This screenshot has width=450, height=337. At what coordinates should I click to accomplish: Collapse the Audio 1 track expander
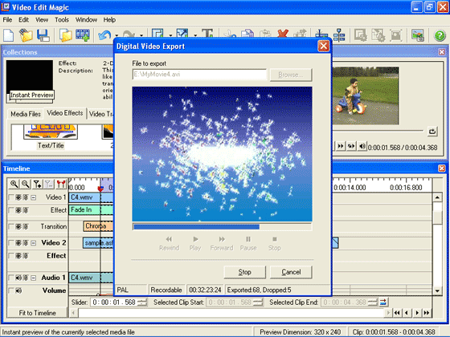pyautogui.click(x=34, y=278)
